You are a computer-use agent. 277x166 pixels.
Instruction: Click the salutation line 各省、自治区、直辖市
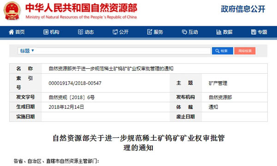tap(56, 161)
